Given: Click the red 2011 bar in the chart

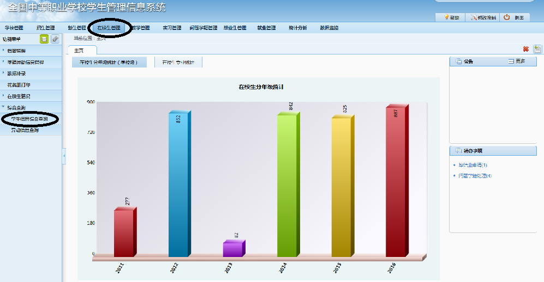Looking at the screenshot, I should (124, 232).
